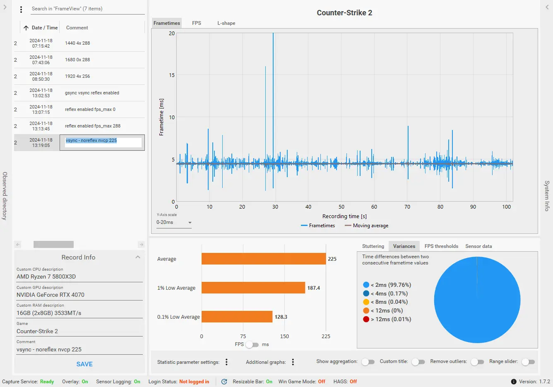Click the 1% Low Average bar
This screenshot has width=553, height=387.
(x=253, y=288)
